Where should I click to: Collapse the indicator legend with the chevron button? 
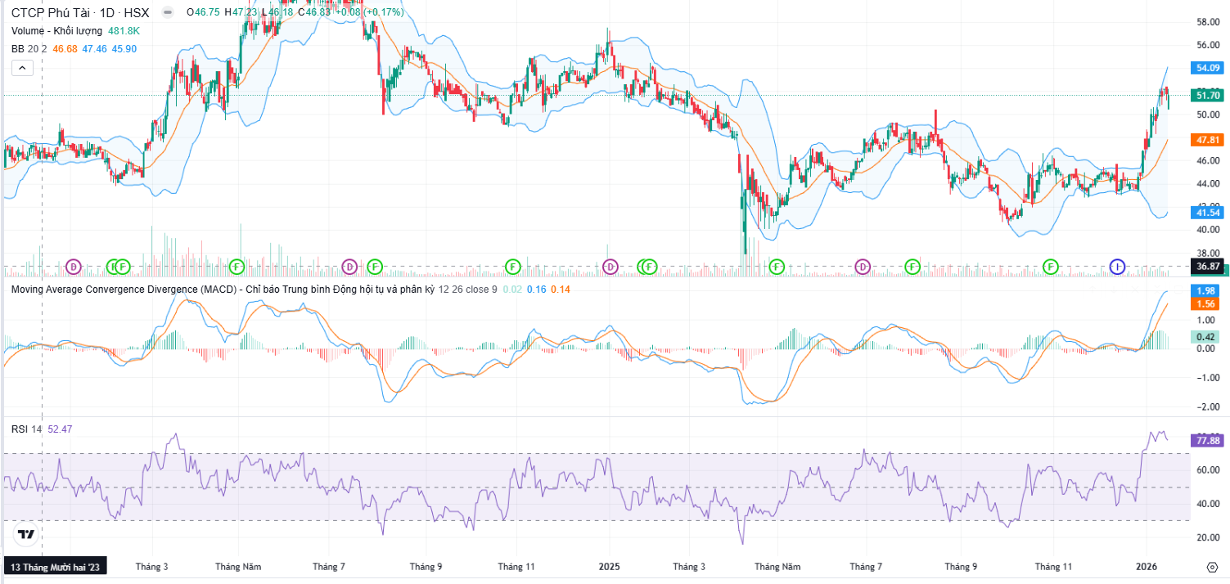pos(21,68)
